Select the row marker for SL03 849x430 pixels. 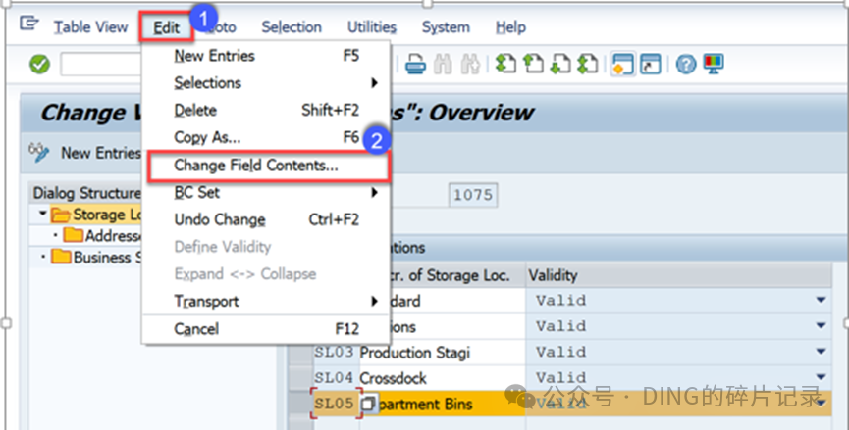pos(300,353)
